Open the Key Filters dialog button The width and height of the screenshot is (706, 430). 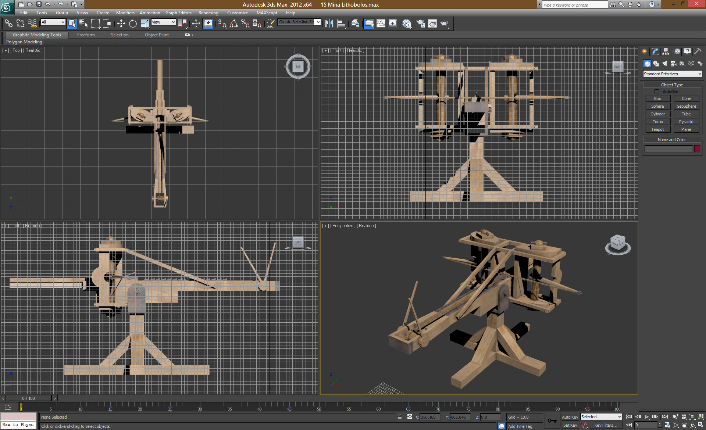[x=605, y=425]
